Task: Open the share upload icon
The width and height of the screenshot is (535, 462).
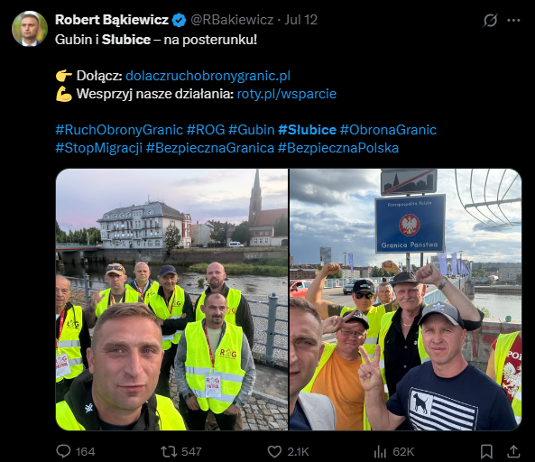Action: click(x=513, y=451)
